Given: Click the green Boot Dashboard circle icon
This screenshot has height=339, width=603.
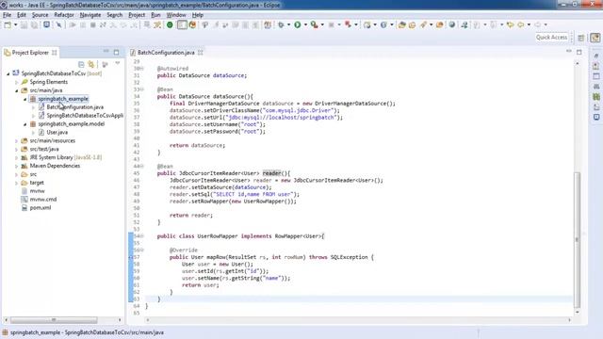Looking at the screenshot, I should pyautogui.click(x=170, y=25).
